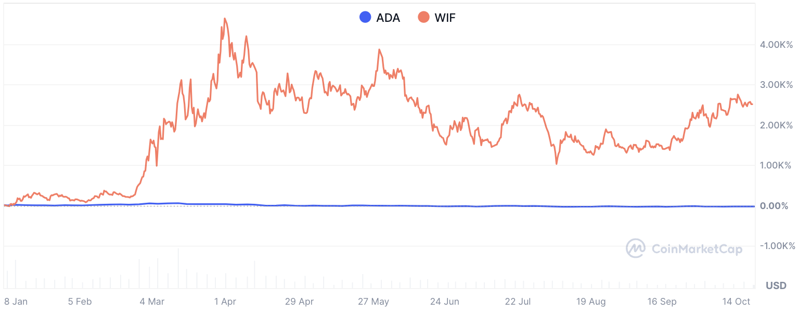Viewport: 798px width, 313px height.
Task: Click the 4.00K% y-axis label
Action: (x=775, y=45)
